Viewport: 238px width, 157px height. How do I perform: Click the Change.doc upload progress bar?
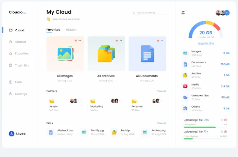point(205,127)
